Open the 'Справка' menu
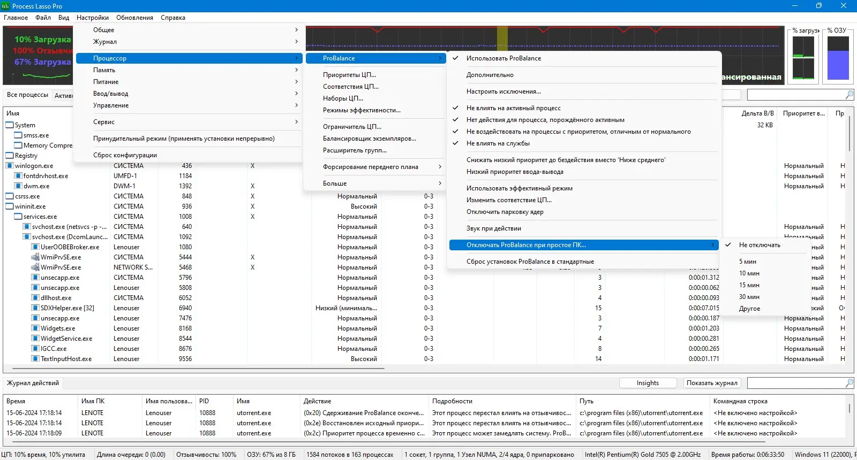 173,18
